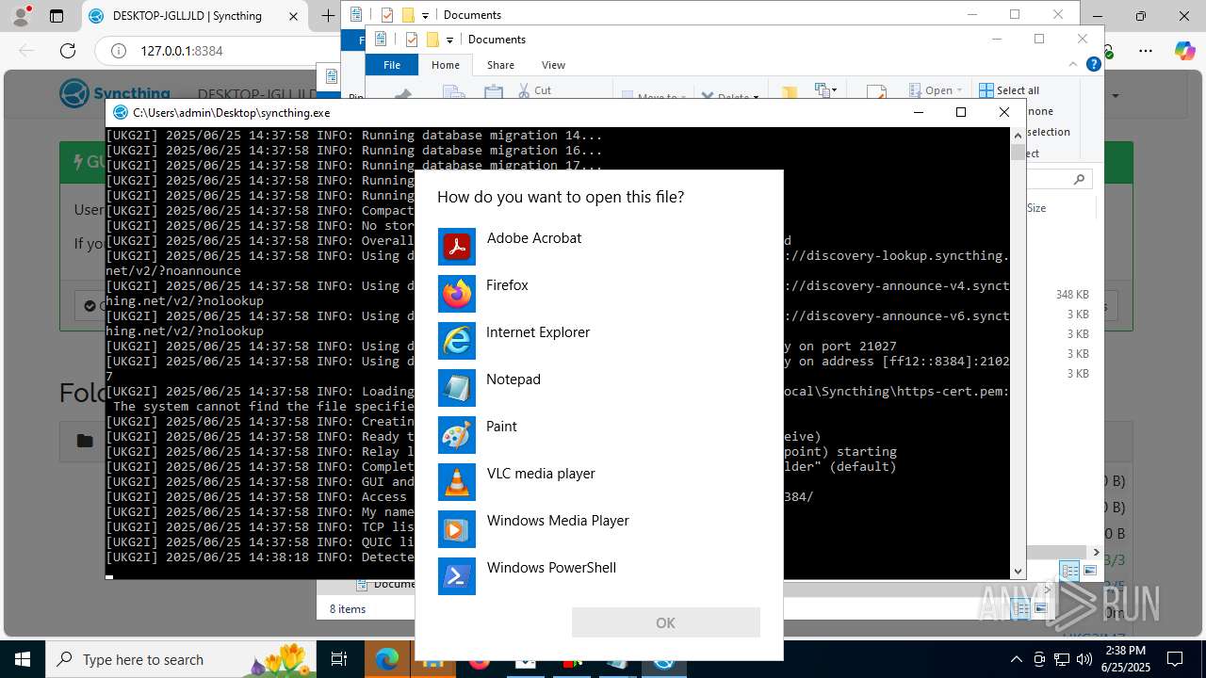Image resolution: width=1206 pixels, height=678 pixels.
Task: Open Edge Settings and more menu
Action: pos(1146,51)
